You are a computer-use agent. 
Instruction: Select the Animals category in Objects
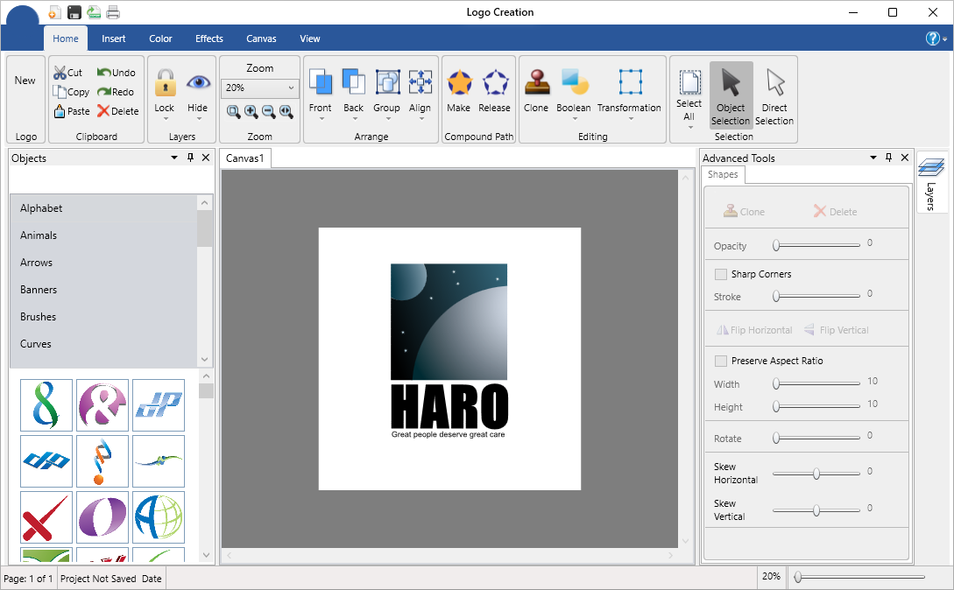39,235
